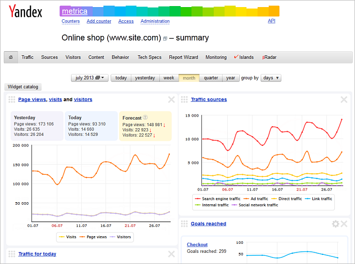Open the Goals reached widget settings gear

pos(335,224)
